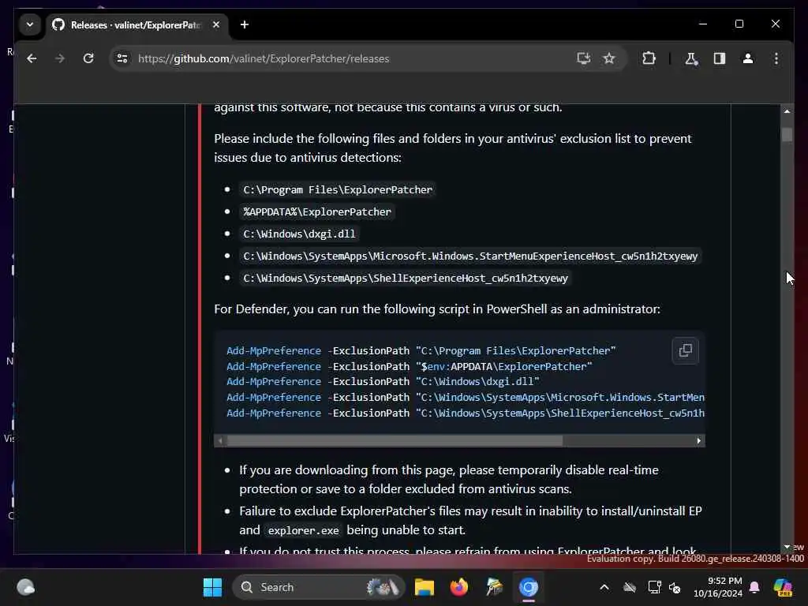The width and height of the screenshot is (808, 606).
Task: Minimize the browser window
Action: click(x=703, y=24)
